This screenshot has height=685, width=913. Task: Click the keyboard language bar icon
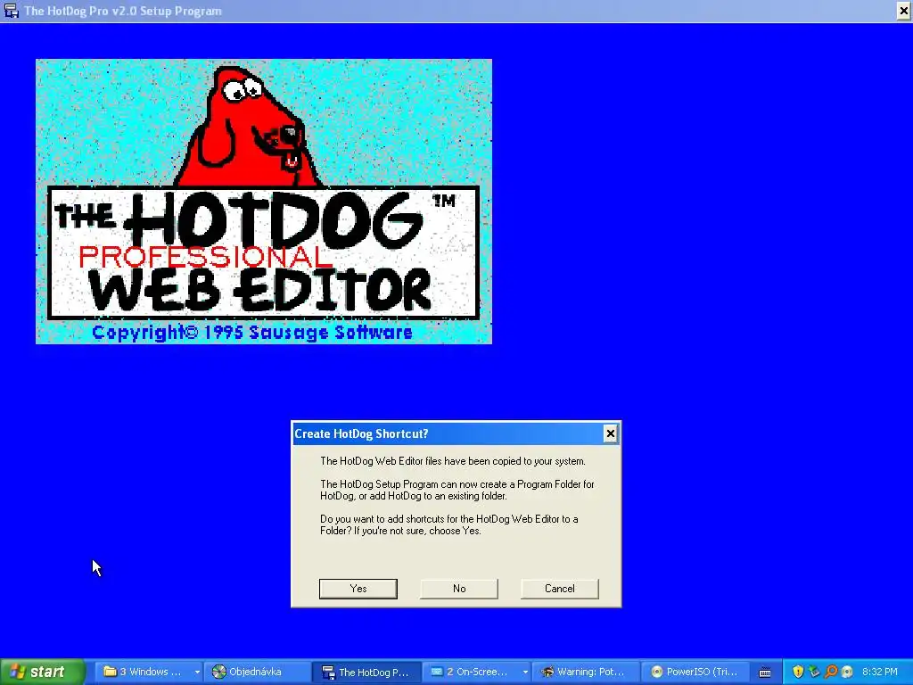[x=765, y=673]
